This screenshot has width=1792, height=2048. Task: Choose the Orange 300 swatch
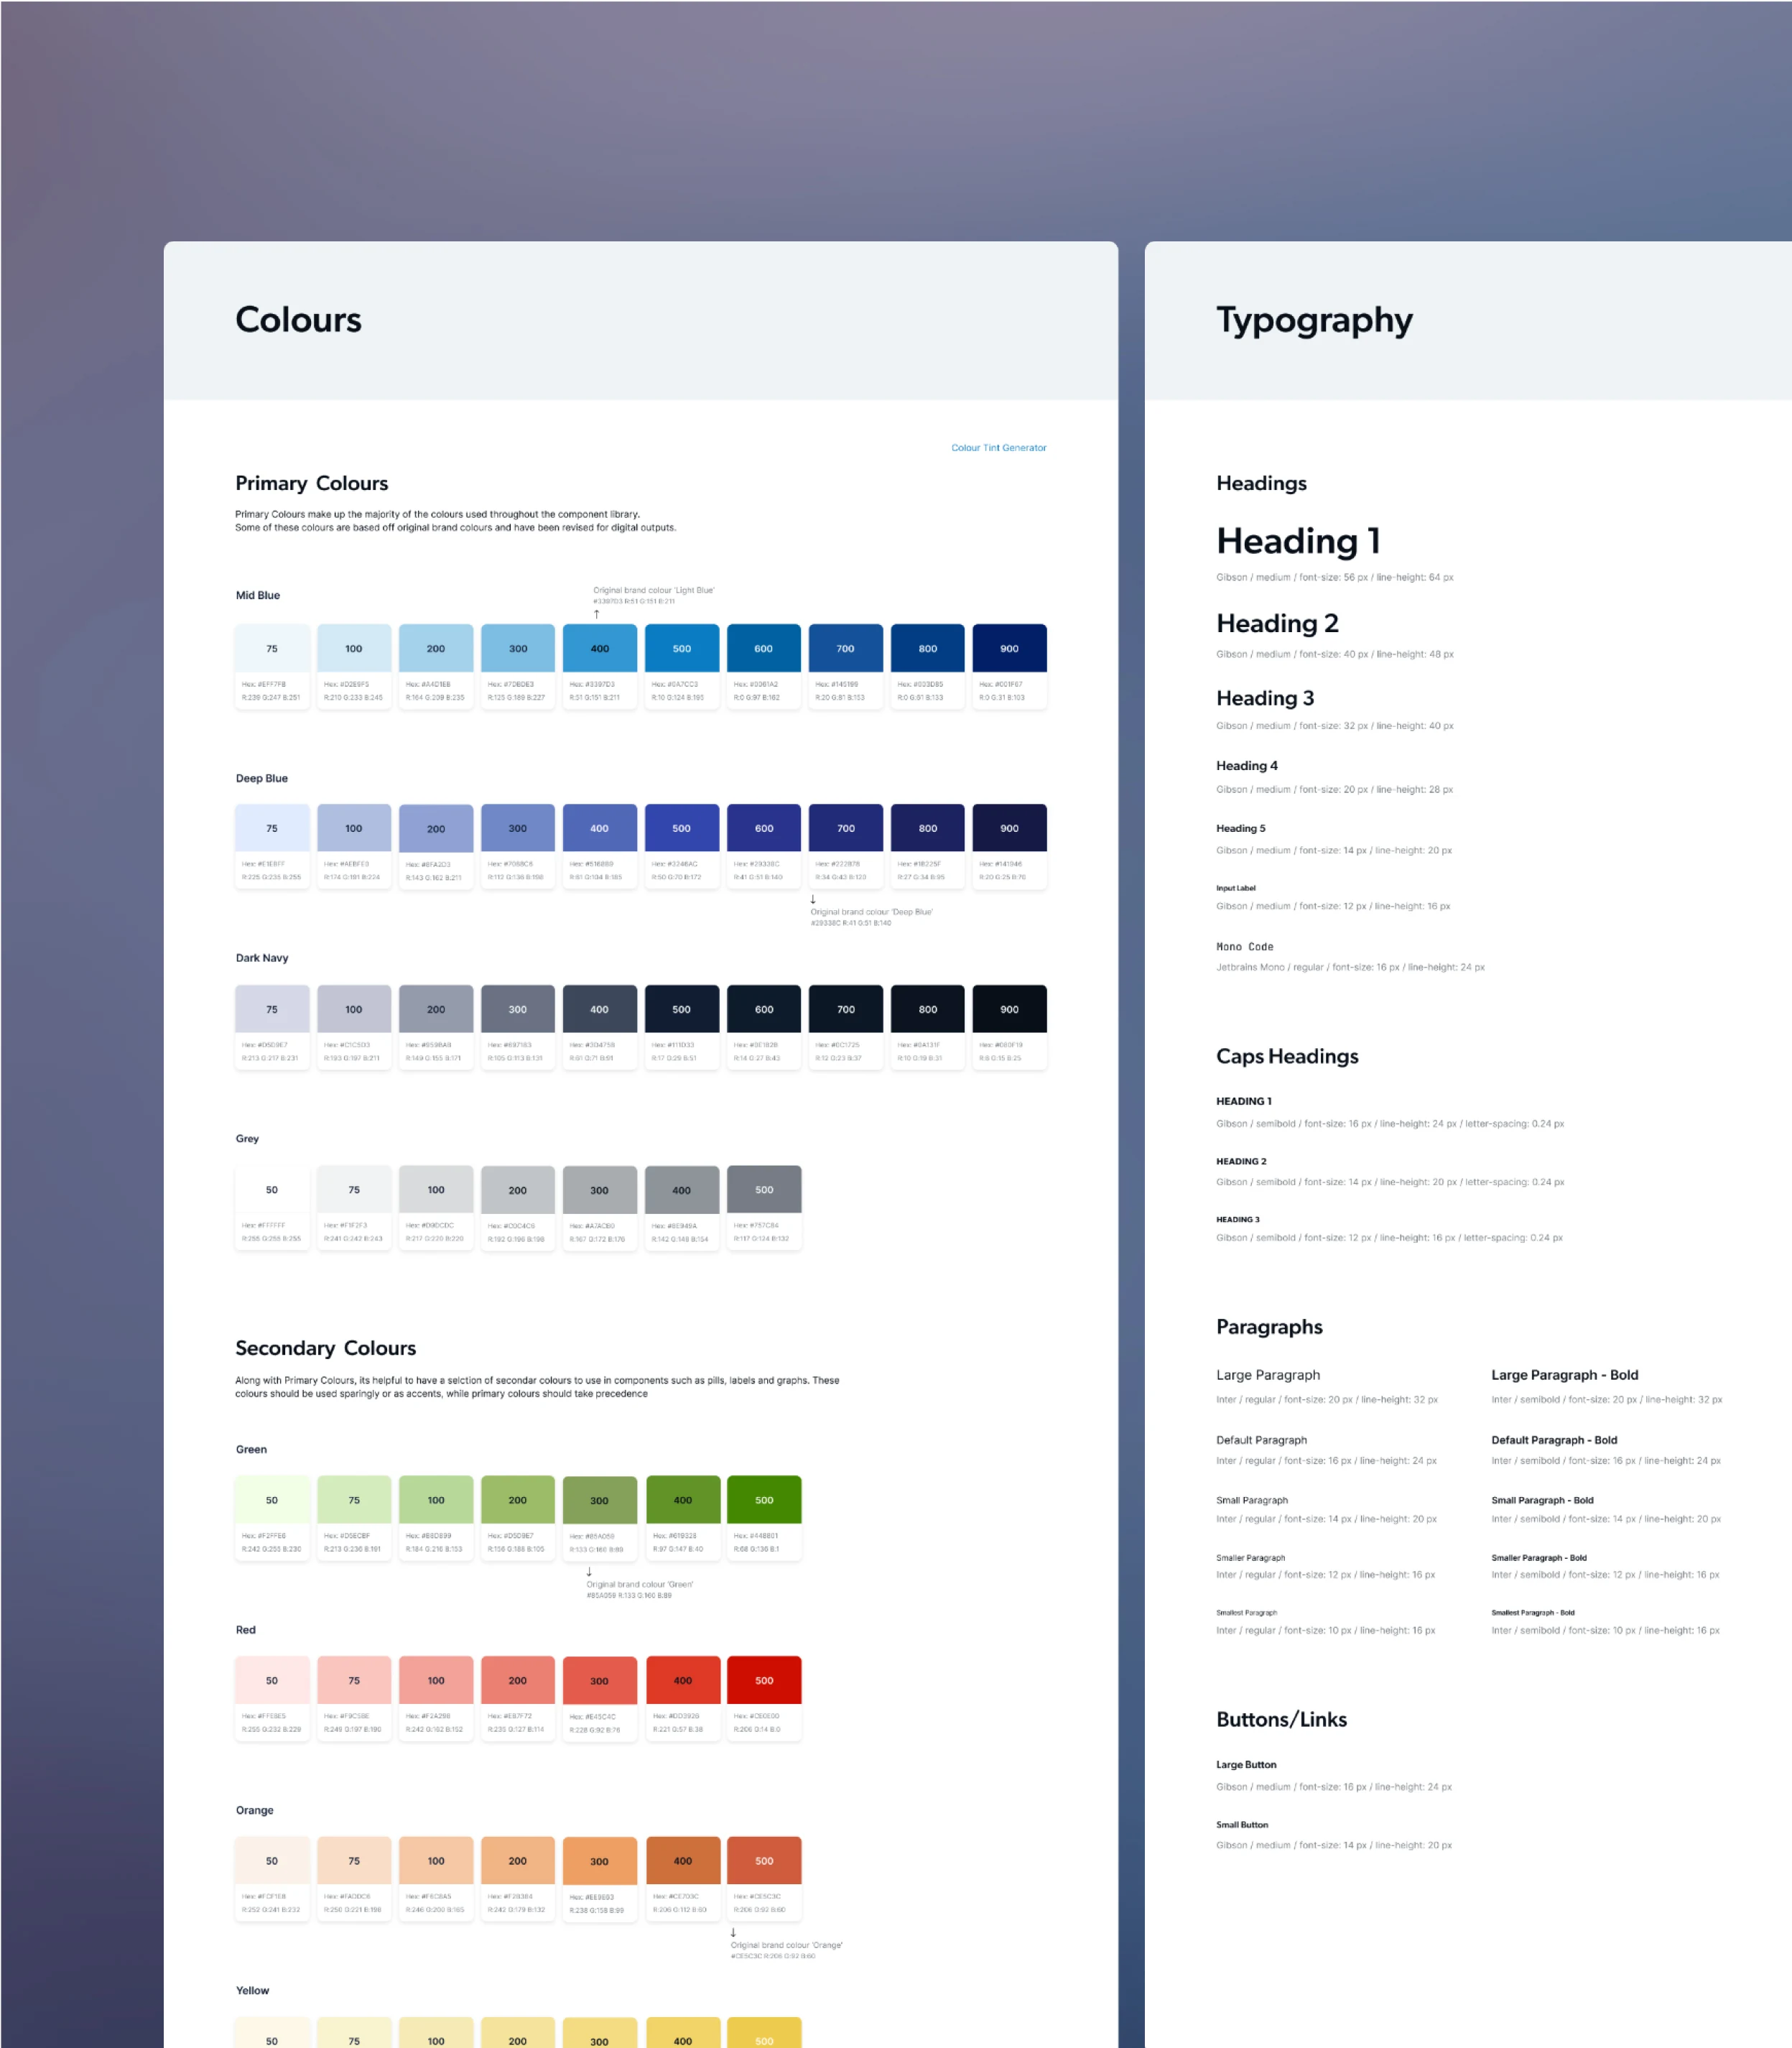tap(600, 1879)
